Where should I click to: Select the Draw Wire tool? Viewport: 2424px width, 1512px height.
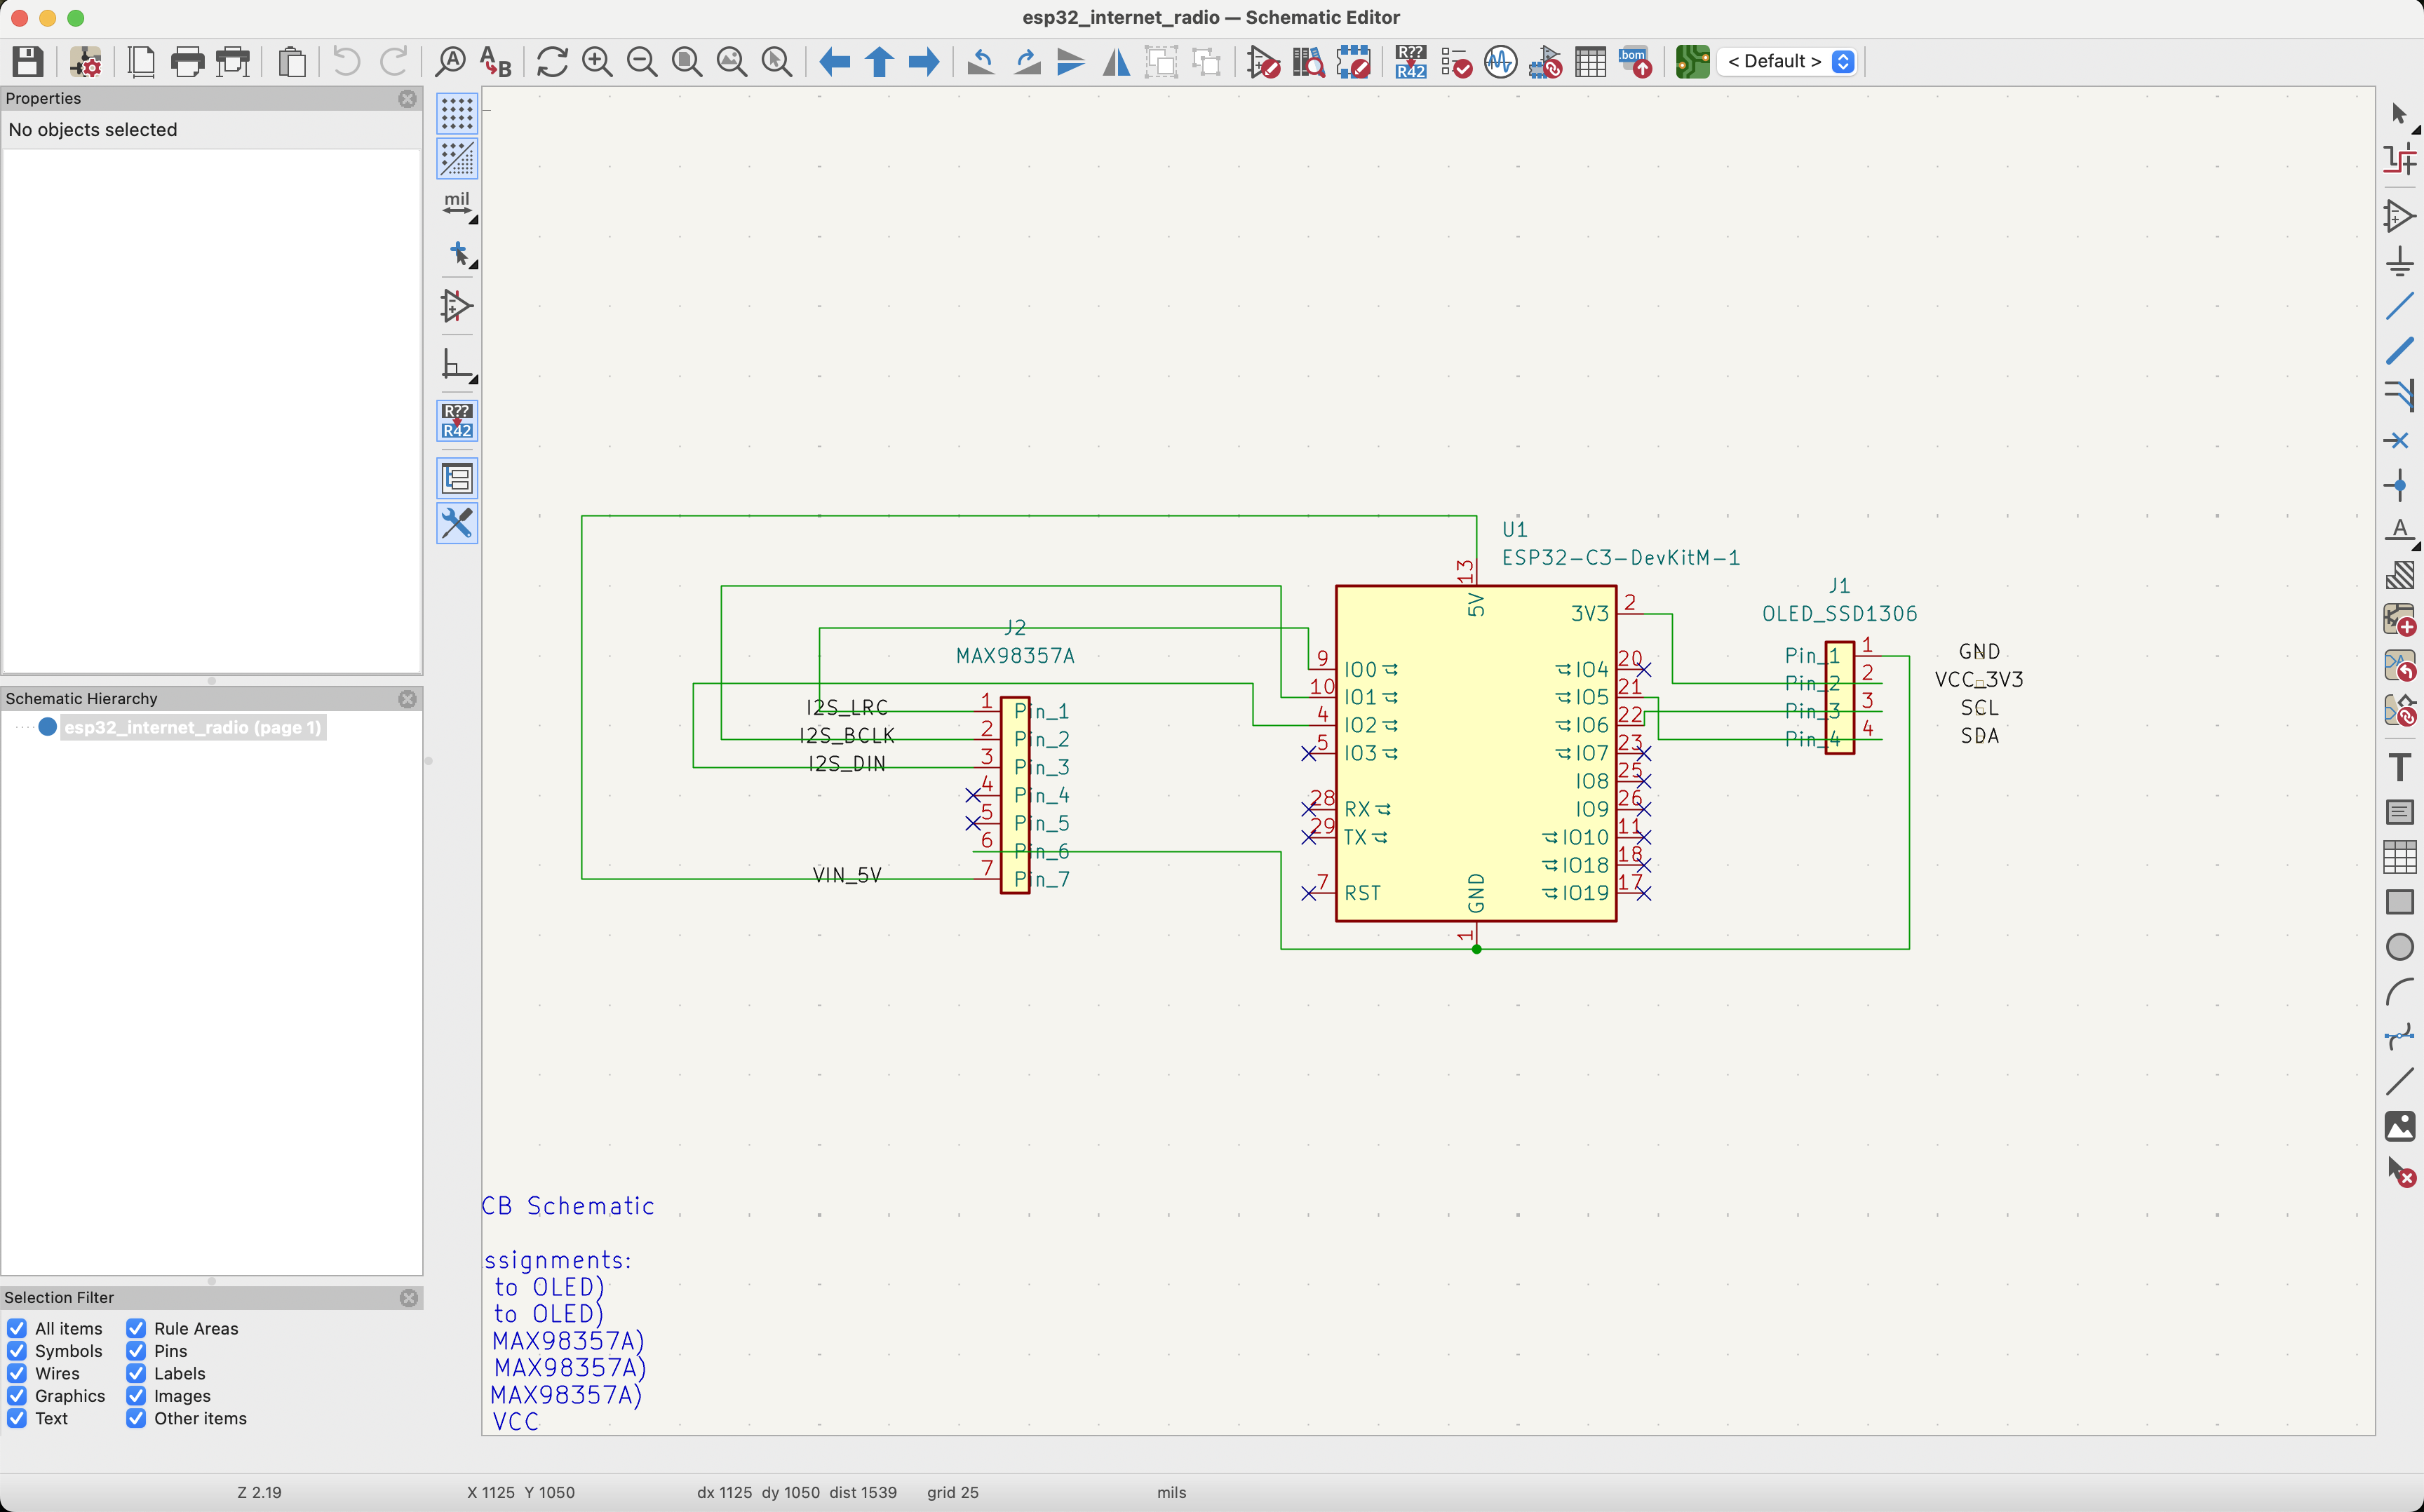(2400, 306)
